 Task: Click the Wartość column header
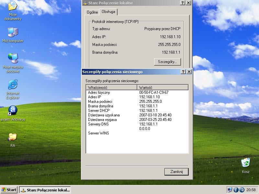click(x=163, y=87)
